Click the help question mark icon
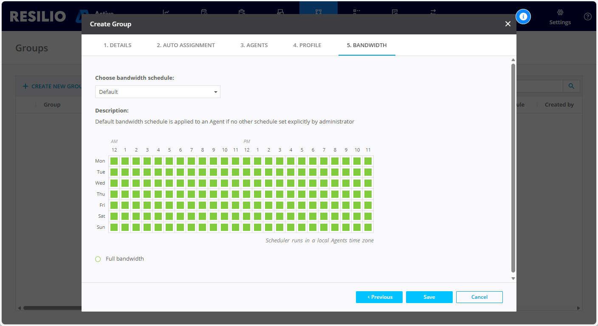 587,17
